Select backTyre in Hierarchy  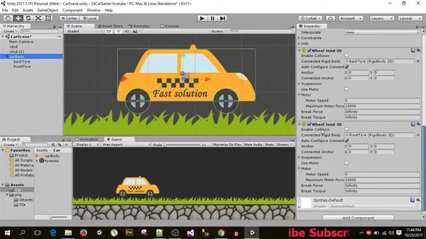tap(22, 62)
